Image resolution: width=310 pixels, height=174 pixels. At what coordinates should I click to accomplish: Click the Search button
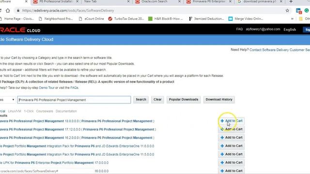coord(141,100)
